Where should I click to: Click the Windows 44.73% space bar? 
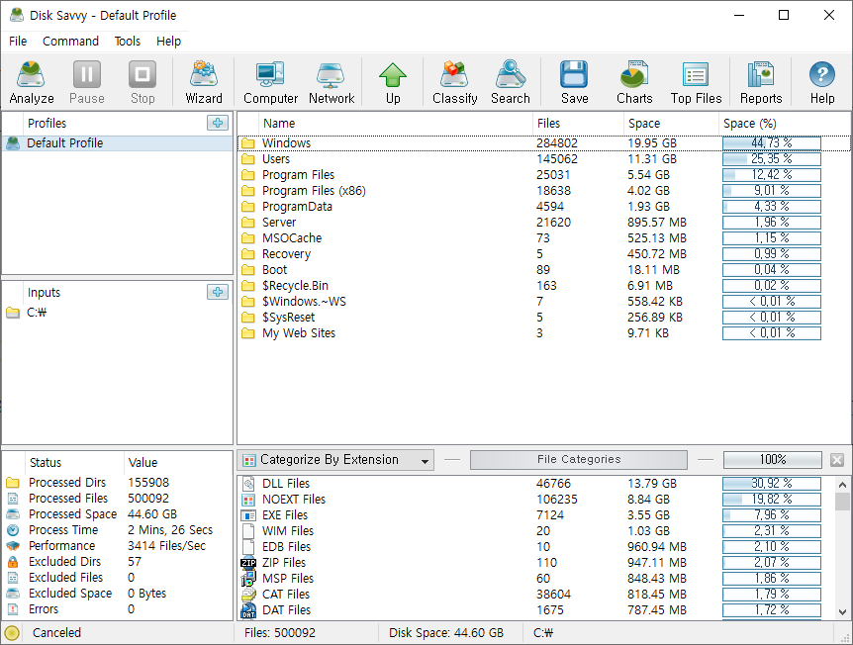point(772,143)
